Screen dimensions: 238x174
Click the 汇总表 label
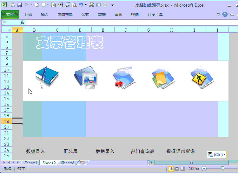click(x=70, y=151)
